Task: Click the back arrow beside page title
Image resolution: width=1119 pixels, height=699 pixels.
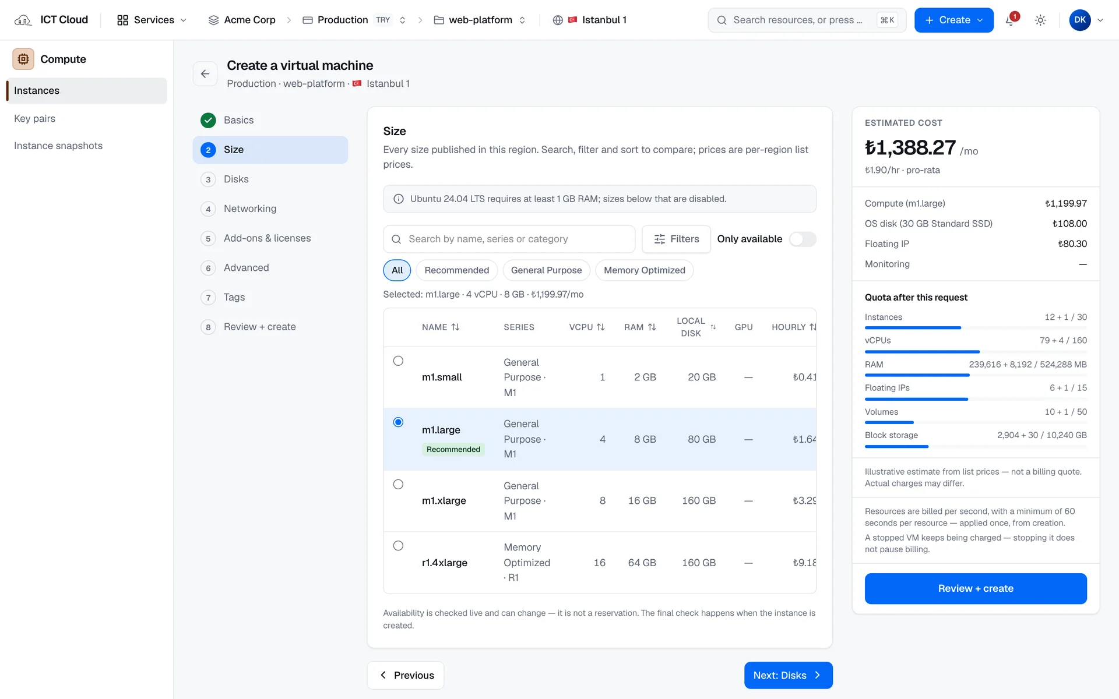Action: coord(205,74)
